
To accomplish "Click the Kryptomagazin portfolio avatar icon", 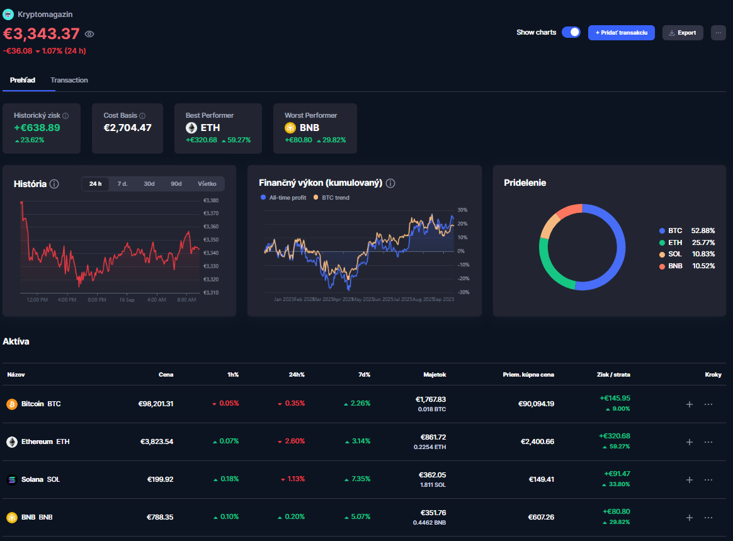I will tap(8, 14).
